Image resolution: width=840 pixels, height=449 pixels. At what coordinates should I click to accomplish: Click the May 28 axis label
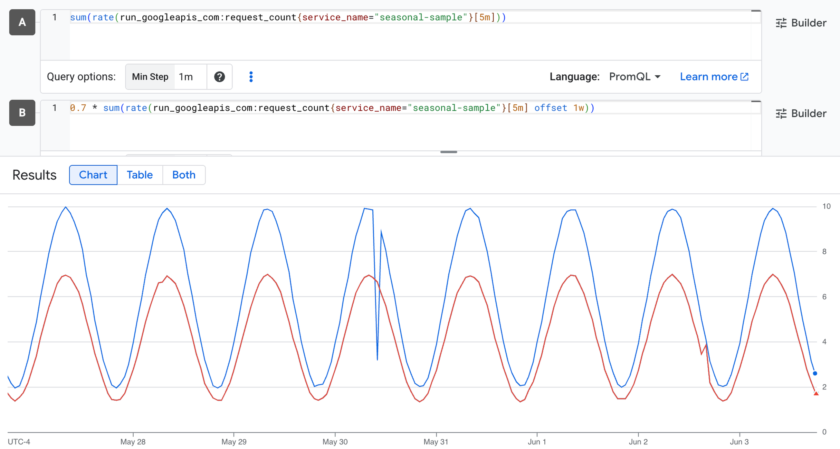tap(133, 442)
